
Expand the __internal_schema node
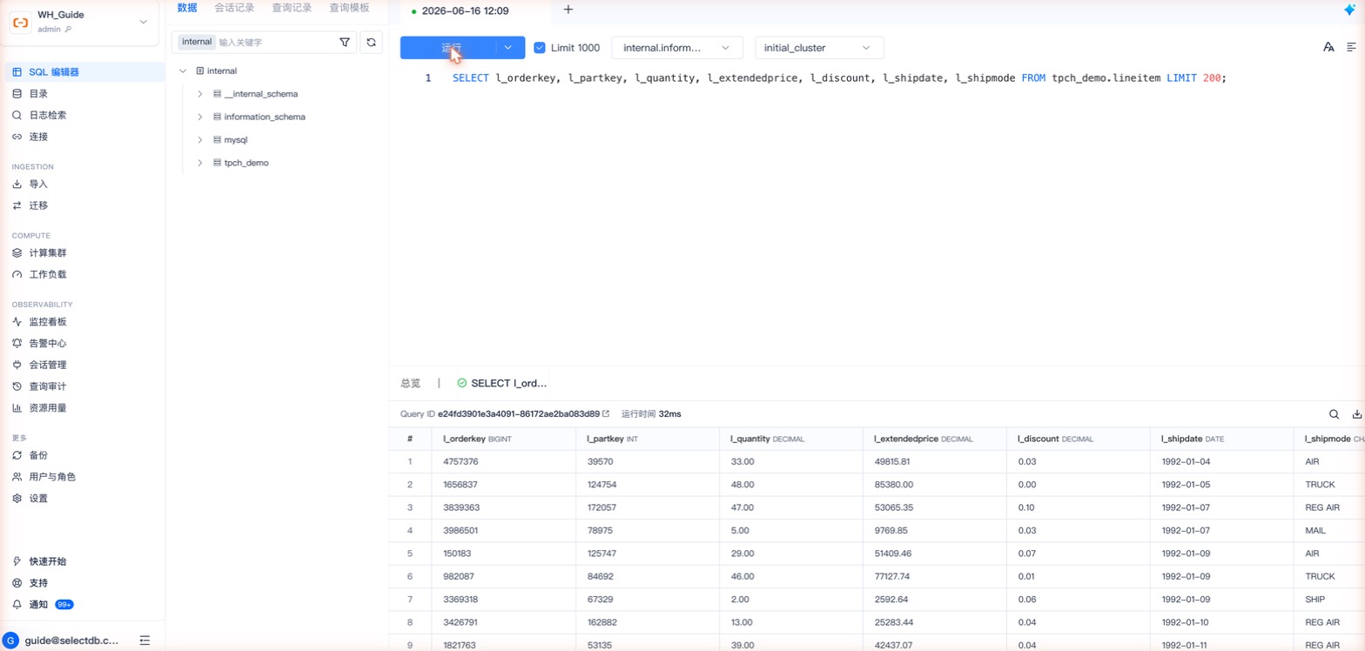click(x=200, y=93)
